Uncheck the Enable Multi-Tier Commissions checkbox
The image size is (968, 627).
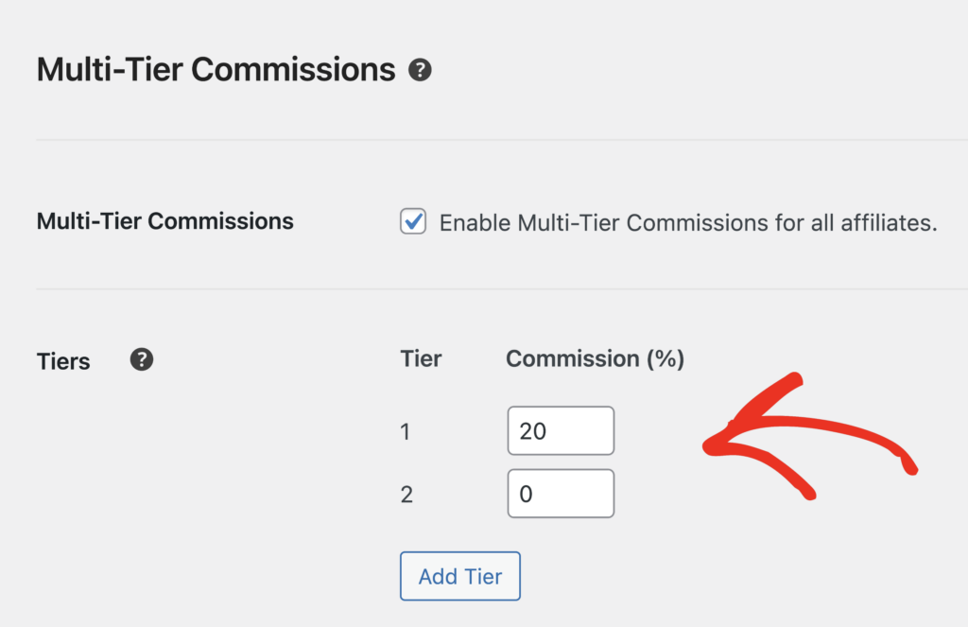tap(413, 222)
